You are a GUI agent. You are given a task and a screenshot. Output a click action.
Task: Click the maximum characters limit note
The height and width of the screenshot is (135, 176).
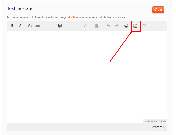point(67,17)
